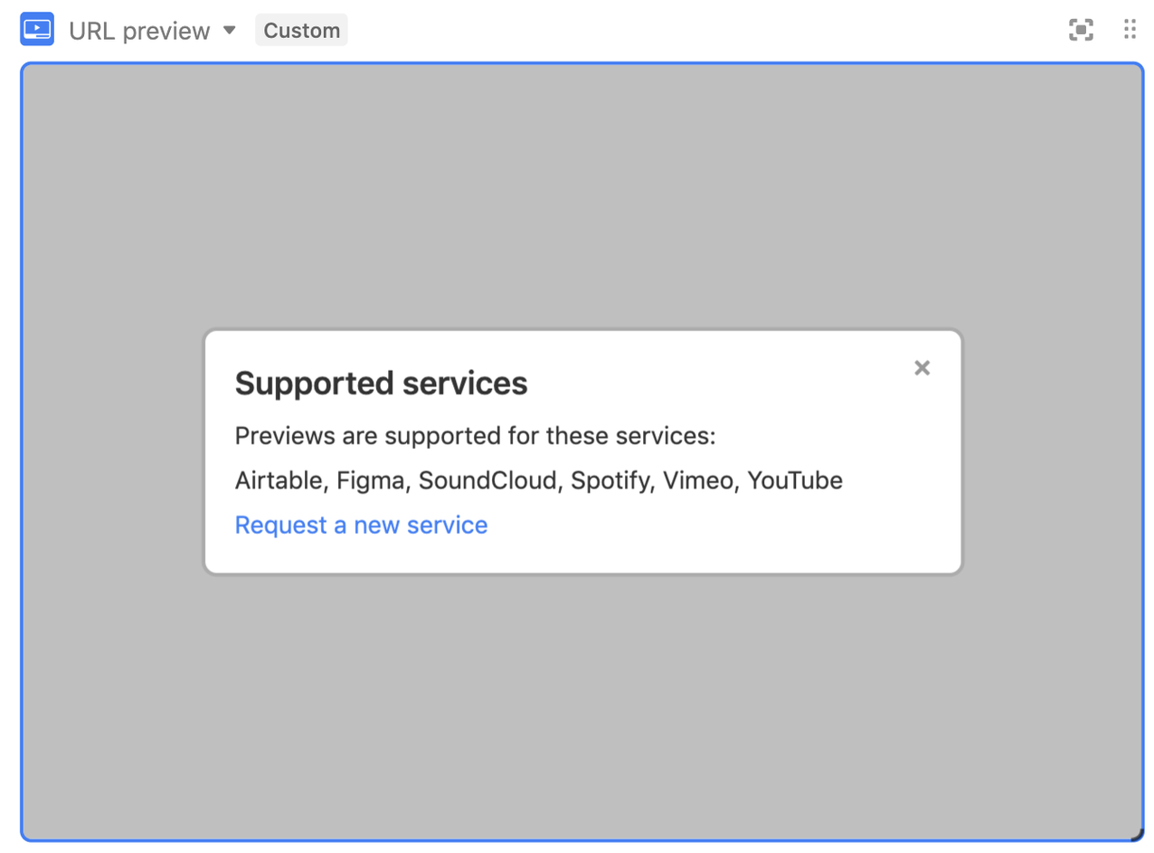Image resolution: width=1154 pixels, height=853 pixels.
Task: Open the Request a new service link
Action: (x=361, y=525)
